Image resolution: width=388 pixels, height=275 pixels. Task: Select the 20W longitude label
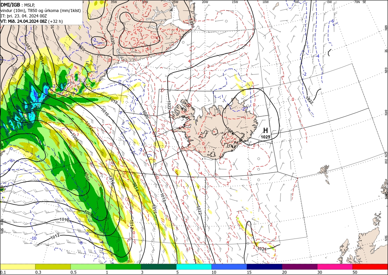pyautogui.click(x=205, y=2)
